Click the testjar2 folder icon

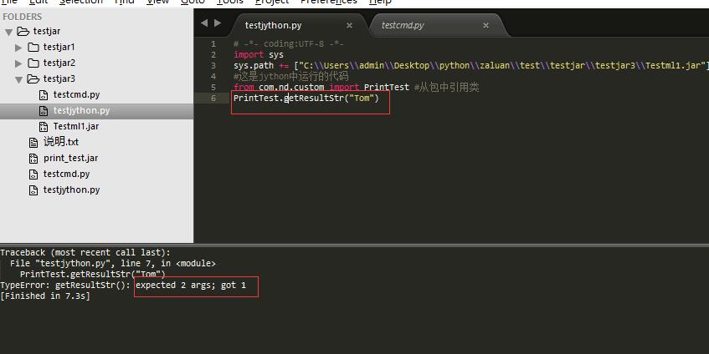[x=33, y=63]
